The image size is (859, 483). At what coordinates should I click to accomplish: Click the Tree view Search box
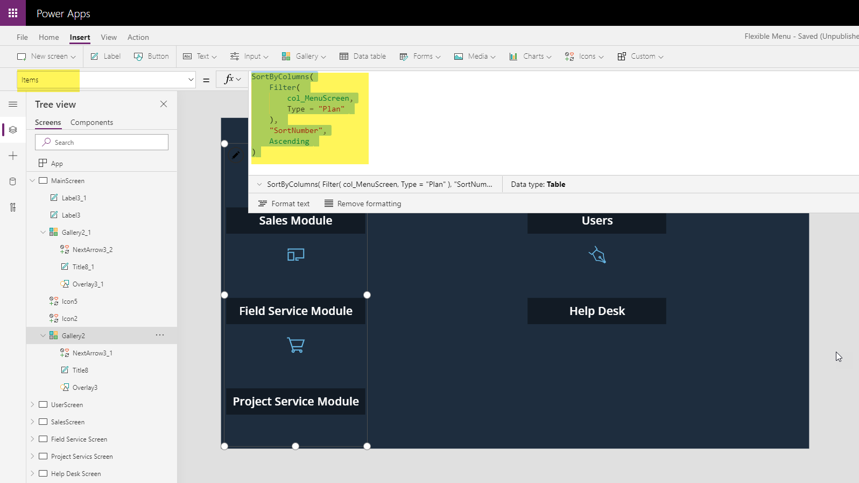pyautogui.click(x=102, y=142)
